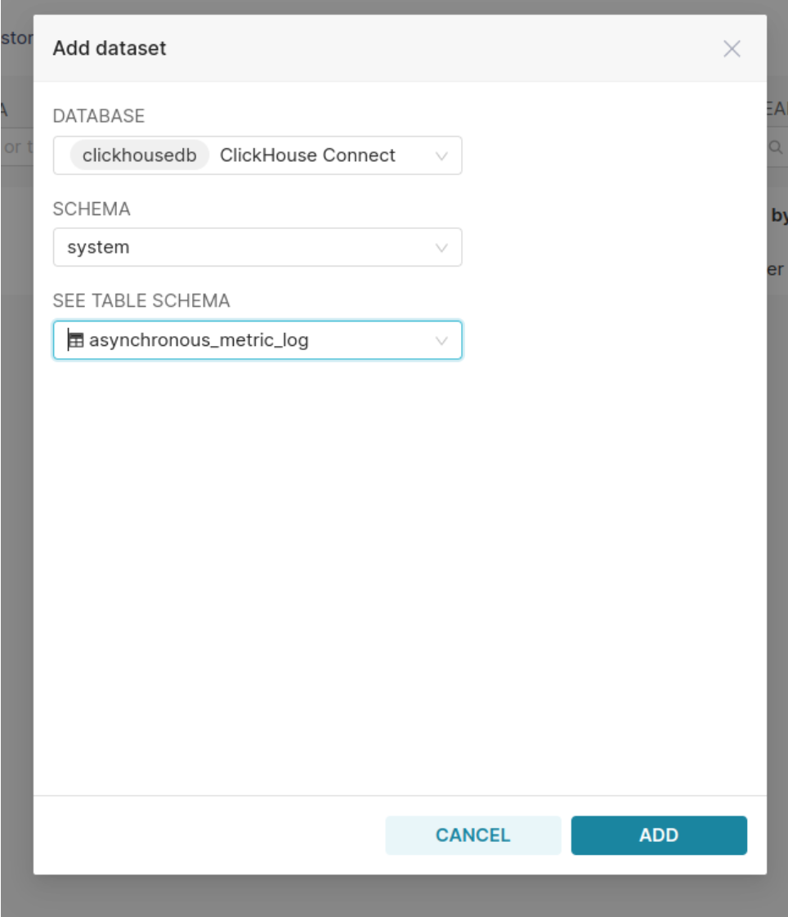The height and width of the screenshot is (917, 788).
Task: Close the Add dataset dialog
Action: click(732, 48)
